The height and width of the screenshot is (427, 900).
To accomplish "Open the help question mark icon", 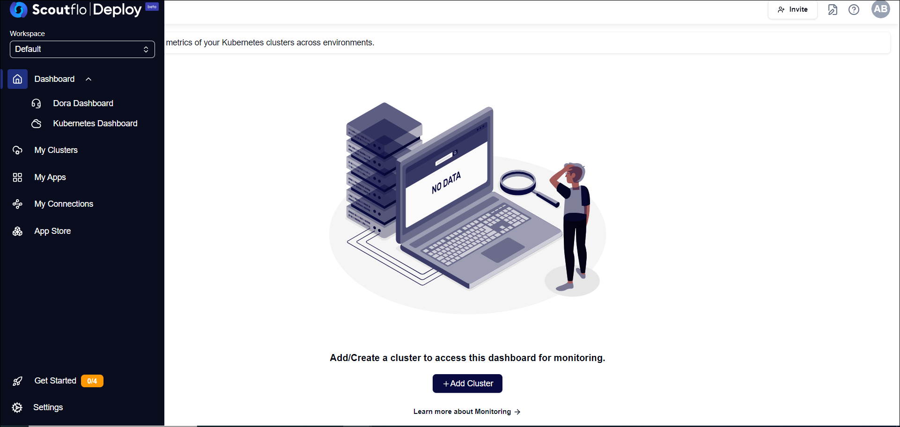I will (x=854, y=9).
